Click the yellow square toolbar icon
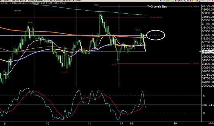Screen dimensions: 214x126 [193, 0]
